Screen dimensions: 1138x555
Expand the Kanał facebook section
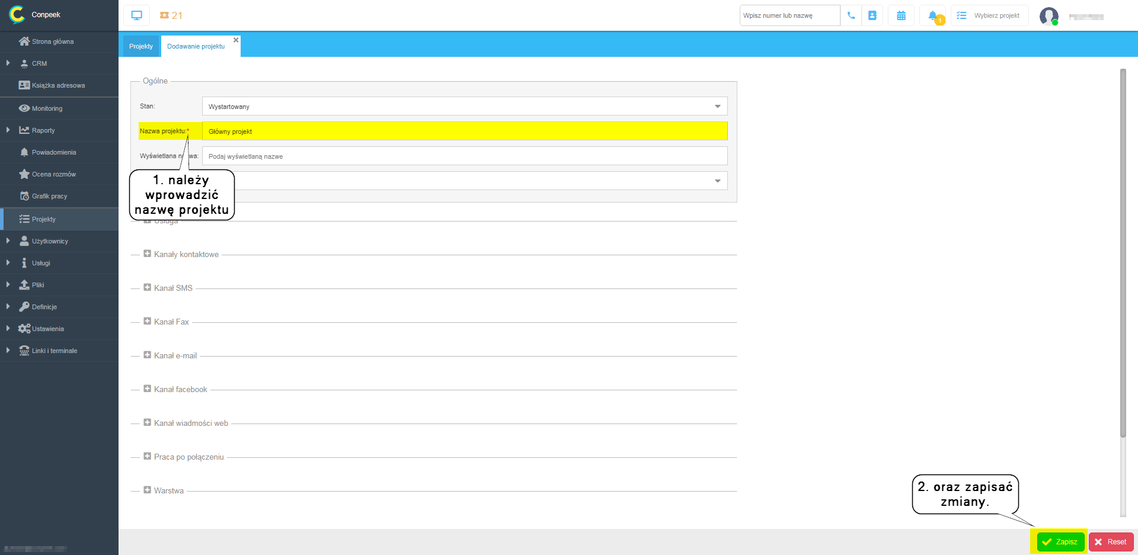[x=148, y=389]
